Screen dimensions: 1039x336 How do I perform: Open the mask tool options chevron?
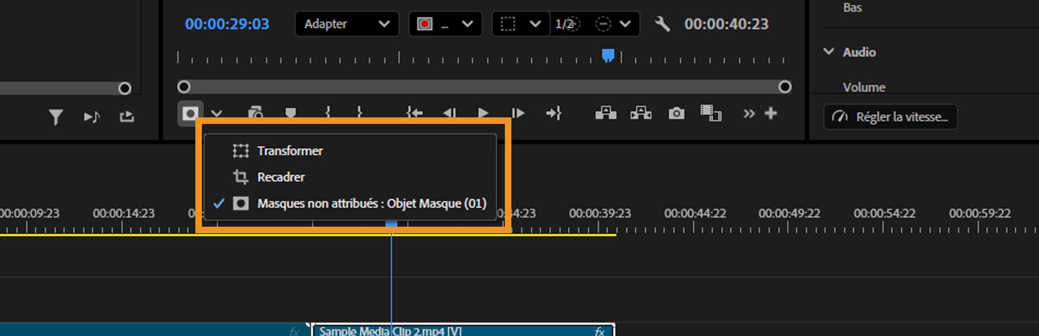(x=217, y=114)
